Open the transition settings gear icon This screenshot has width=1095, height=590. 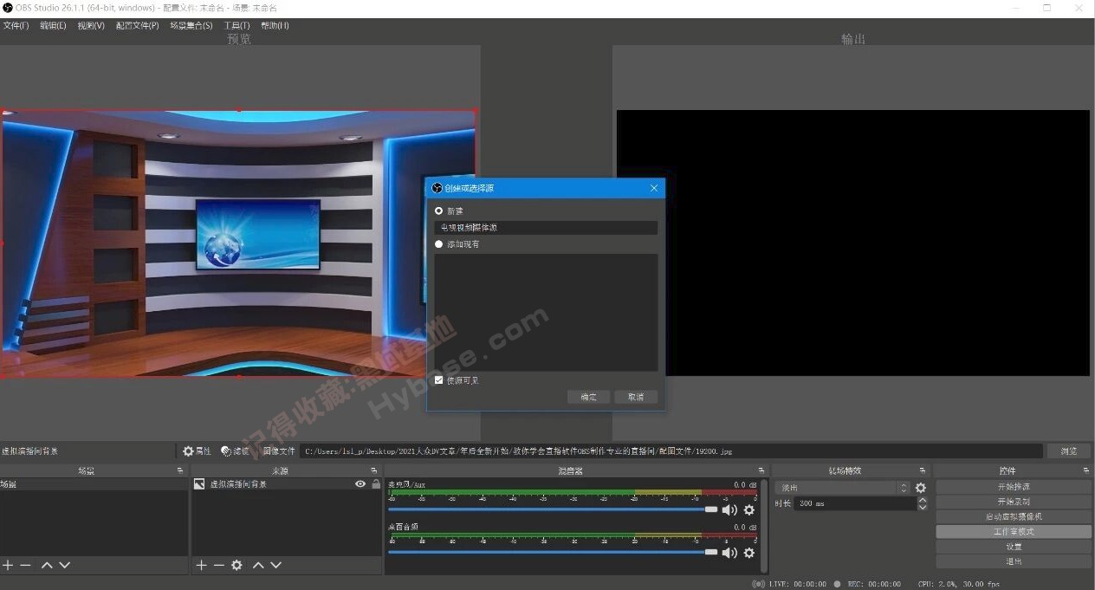point(921,488)
